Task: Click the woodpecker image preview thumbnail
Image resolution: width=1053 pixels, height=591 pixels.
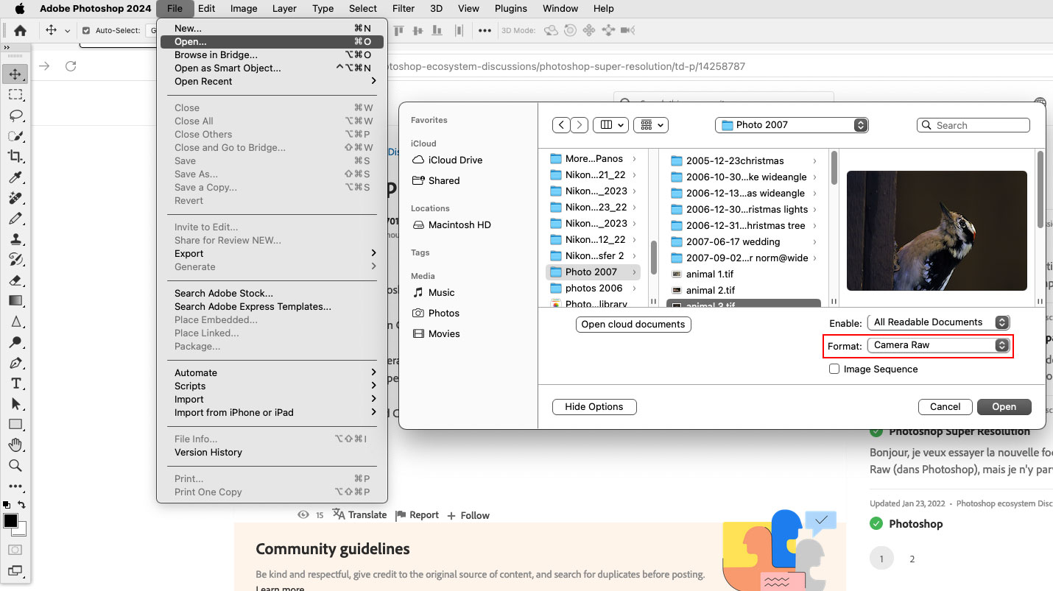Action: [x=936, y=230]
